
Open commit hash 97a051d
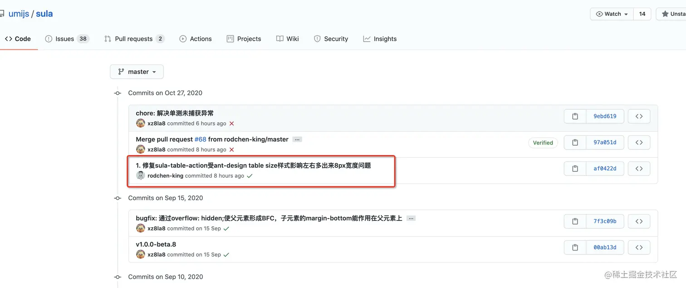click(605, 142)
